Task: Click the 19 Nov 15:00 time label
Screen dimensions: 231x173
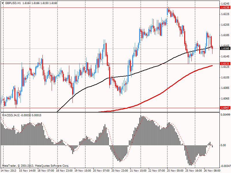Action: point(83,171)
